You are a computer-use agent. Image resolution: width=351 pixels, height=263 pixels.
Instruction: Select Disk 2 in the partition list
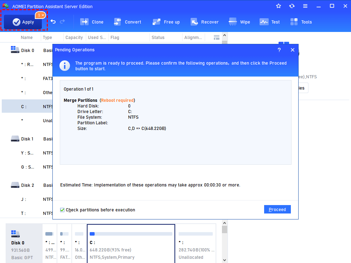pos(27,185)
